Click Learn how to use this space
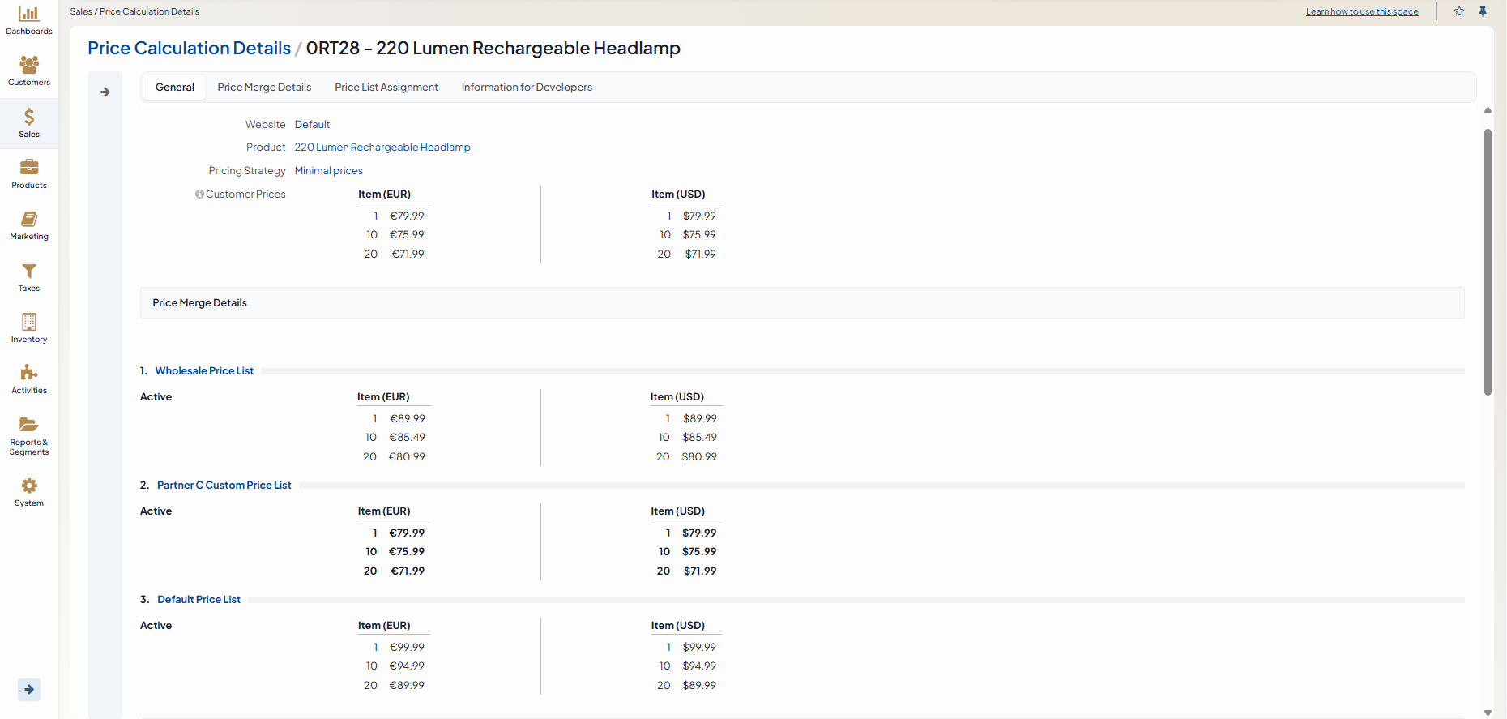The image size is (1507, 719). tap(1362, 11)
